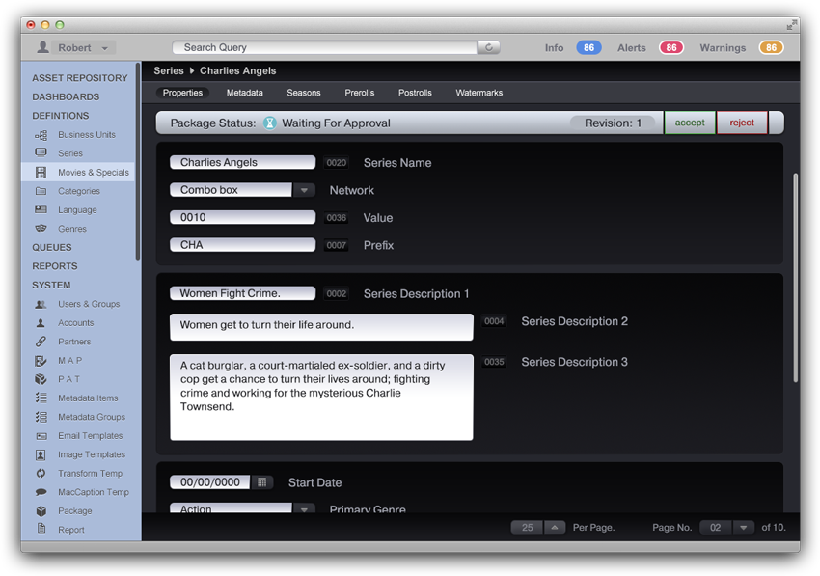Image resolution: width=820 pixels, height=576 pixels.
Task: Click the Series Description 1 text field
Action: pyautogui.click(x=243, y=293)
